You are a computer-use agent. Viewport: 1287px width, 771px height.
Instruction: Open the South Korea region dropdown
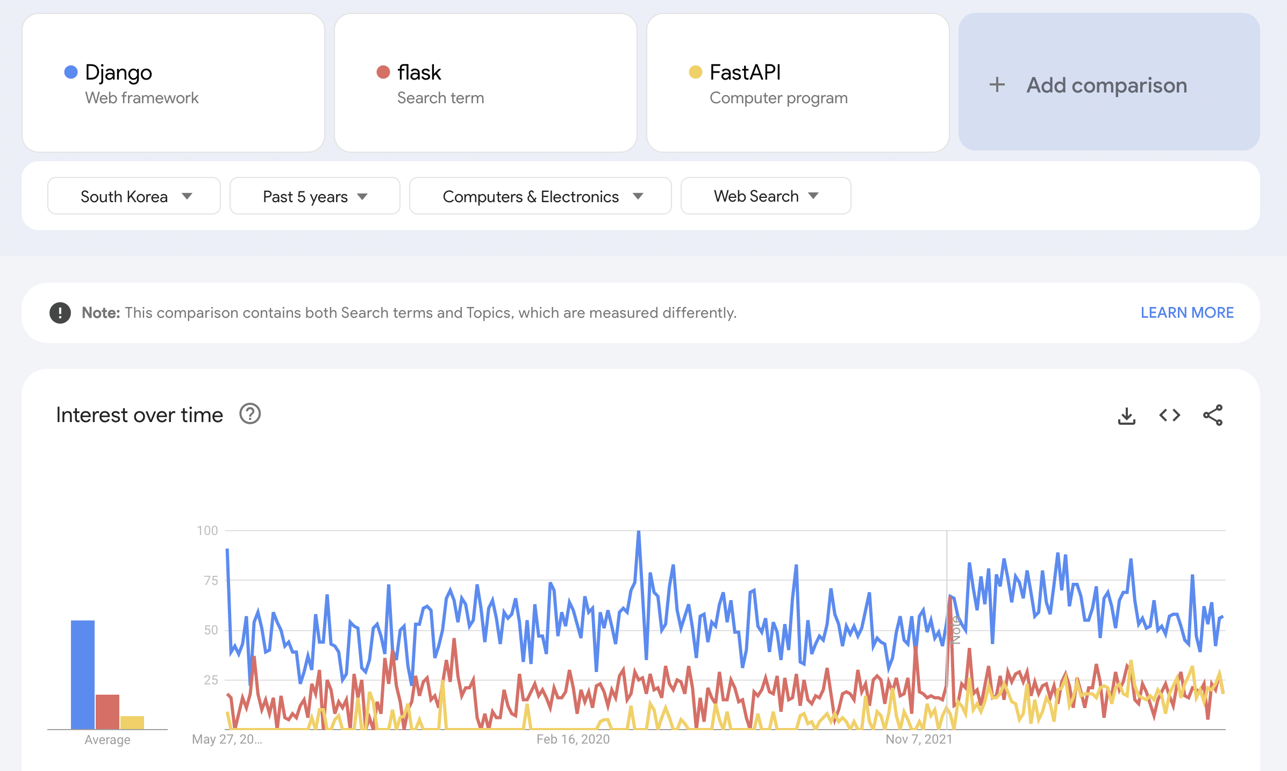[x=134, y=196]
